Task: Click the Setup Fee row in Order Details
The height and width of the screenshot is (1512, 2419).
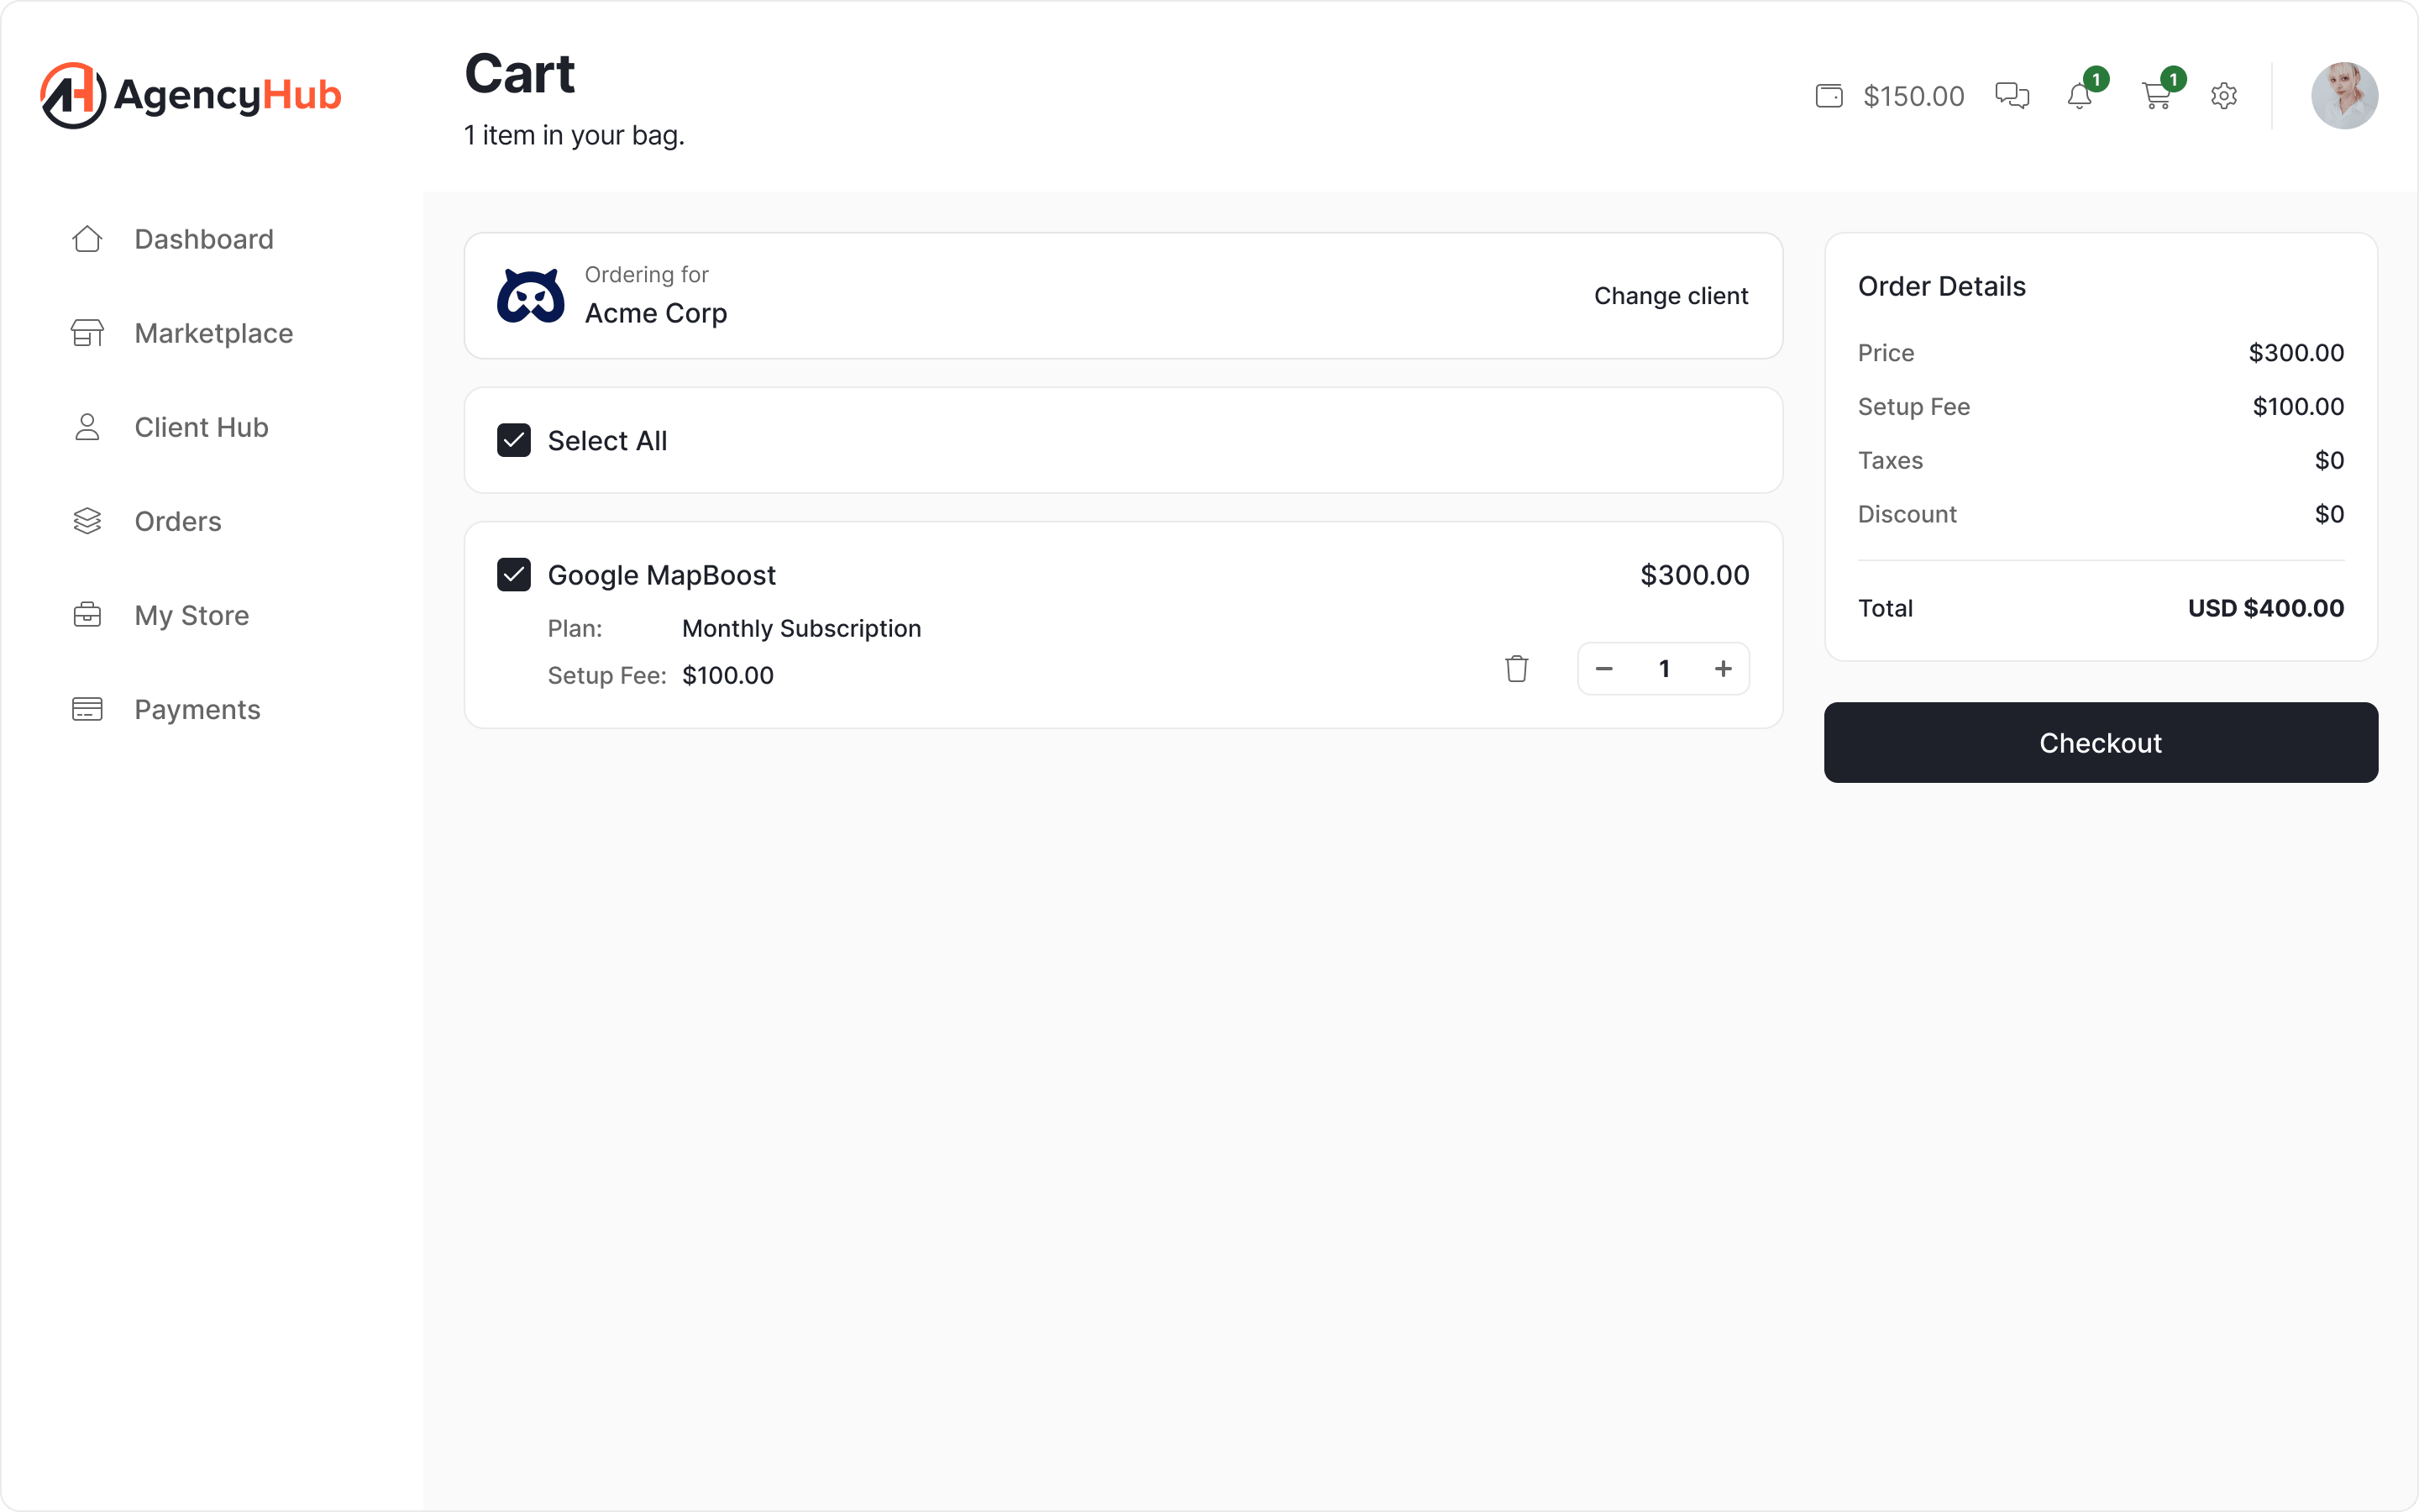Action: pos(2100,406)
